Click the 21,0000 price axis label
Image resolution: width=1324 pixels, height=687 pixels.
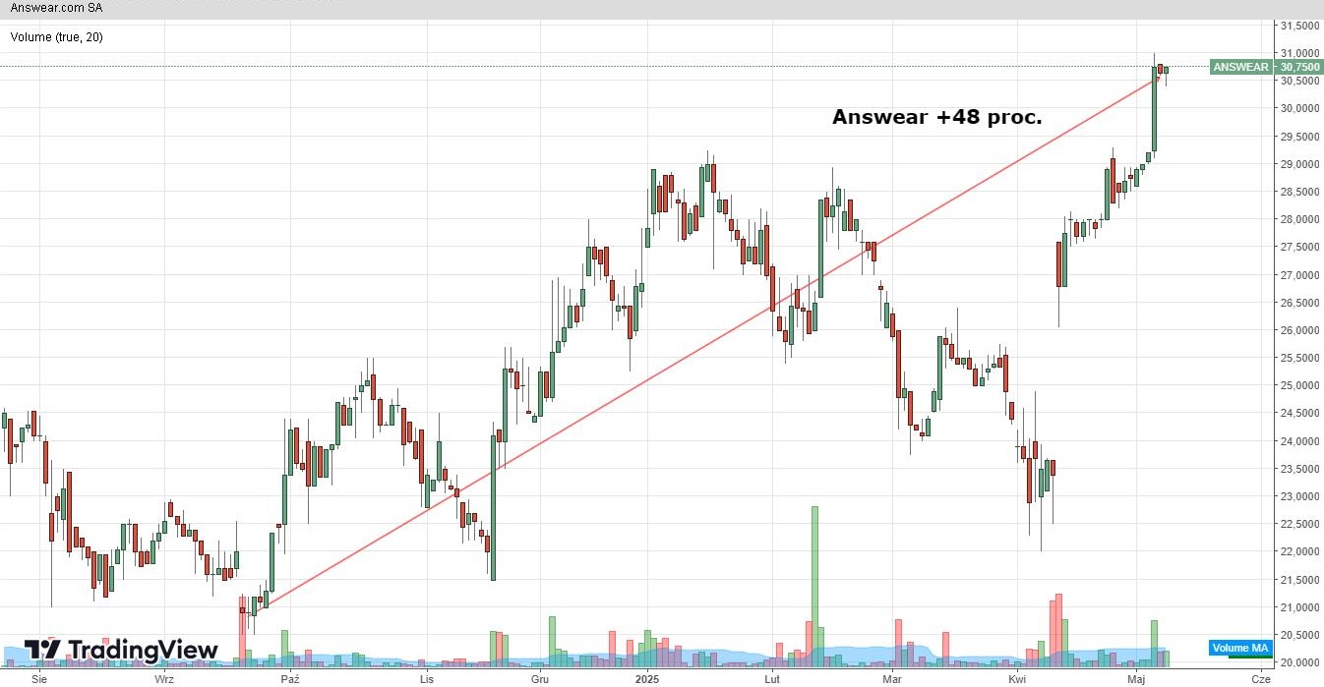click(1300, 607)
